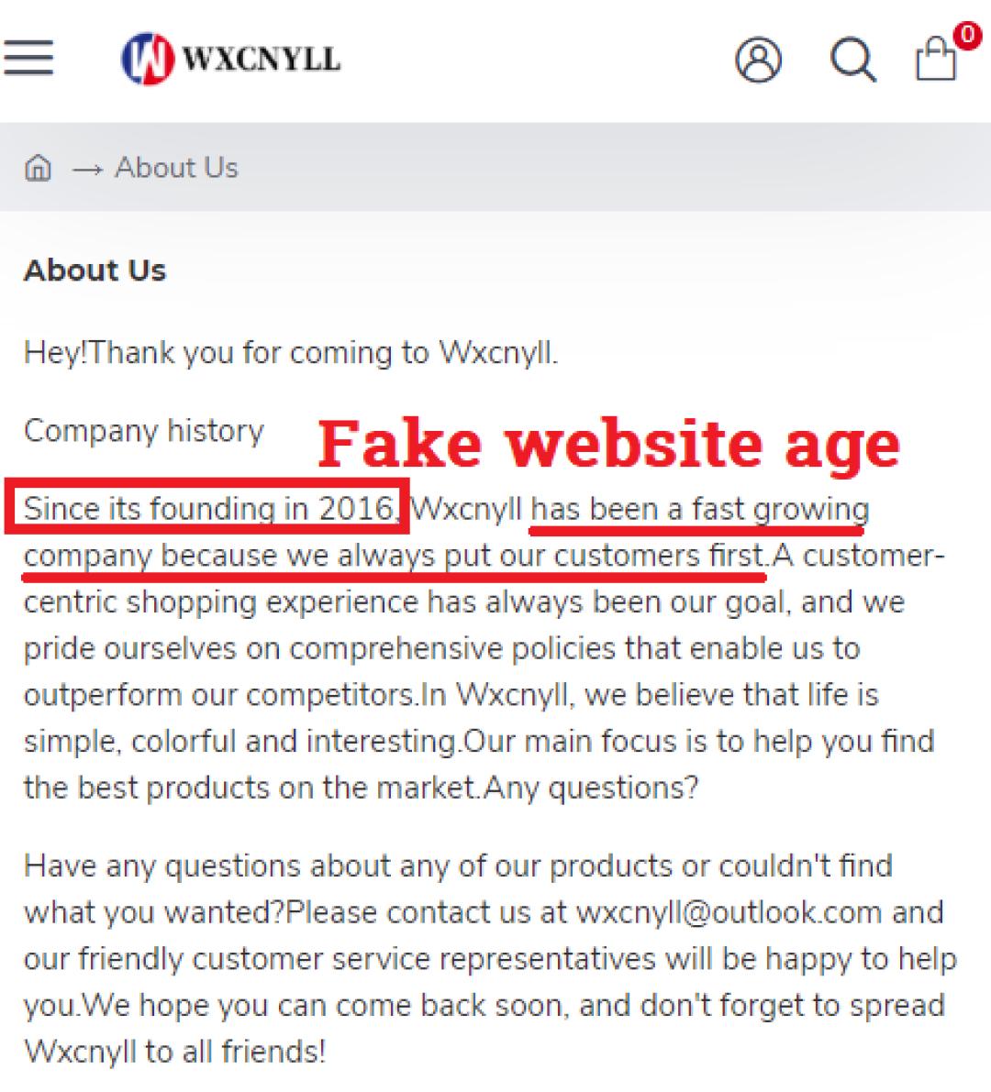Click the "Company history" subheading
Viewport: 991px width, 1092px height.
(144, 431)
